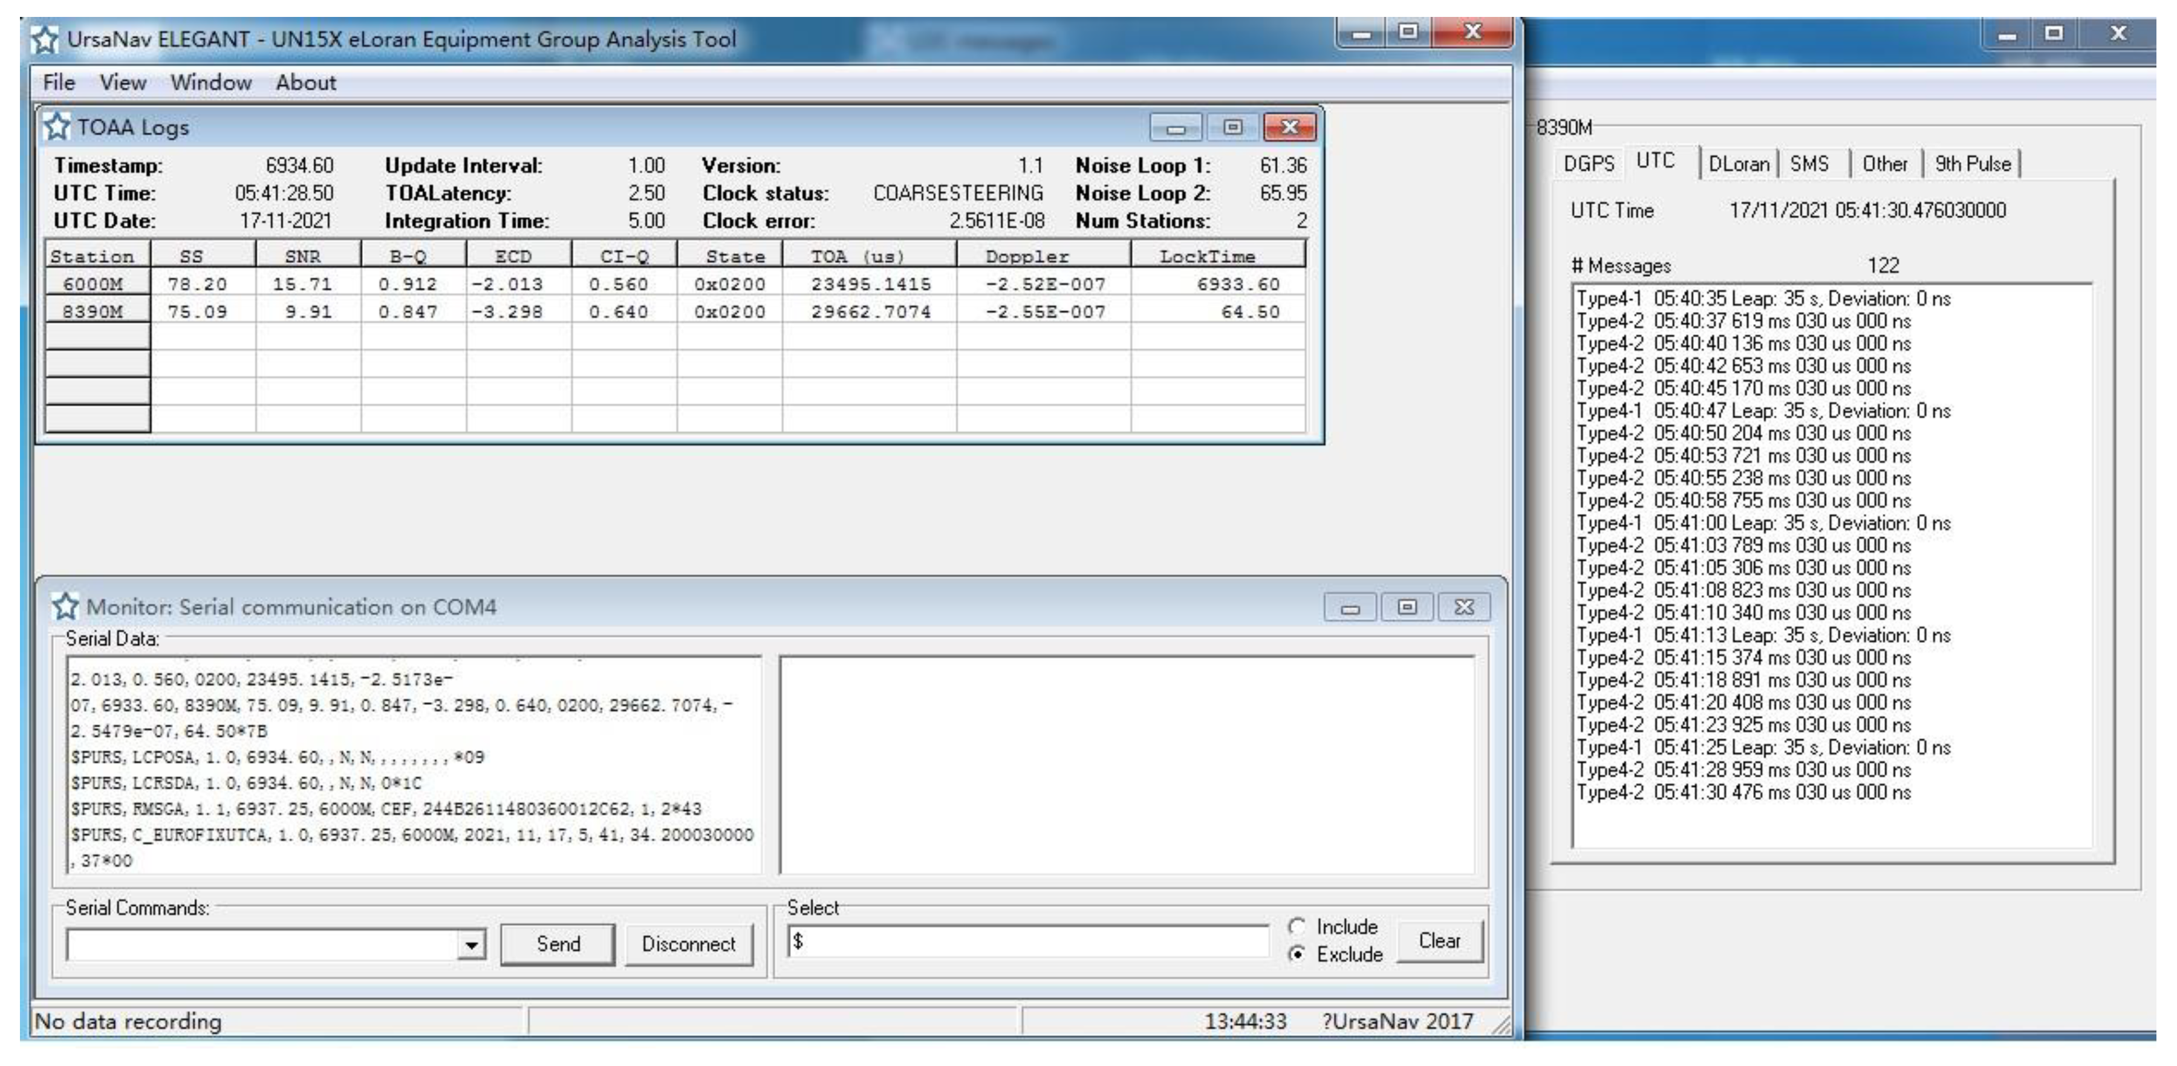This screenshot has height=1066, width=2177.
Task: Close the TOAA Logs window
Action: (1290, 128)
